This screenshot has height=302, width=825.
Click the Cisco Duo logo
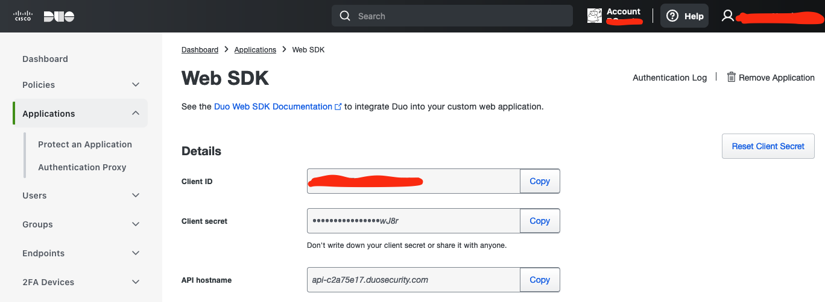point(44,16)
